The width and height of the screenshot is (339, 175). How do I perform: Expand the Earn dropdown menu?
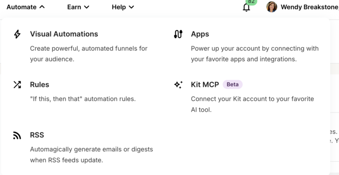tap(78, 7)
